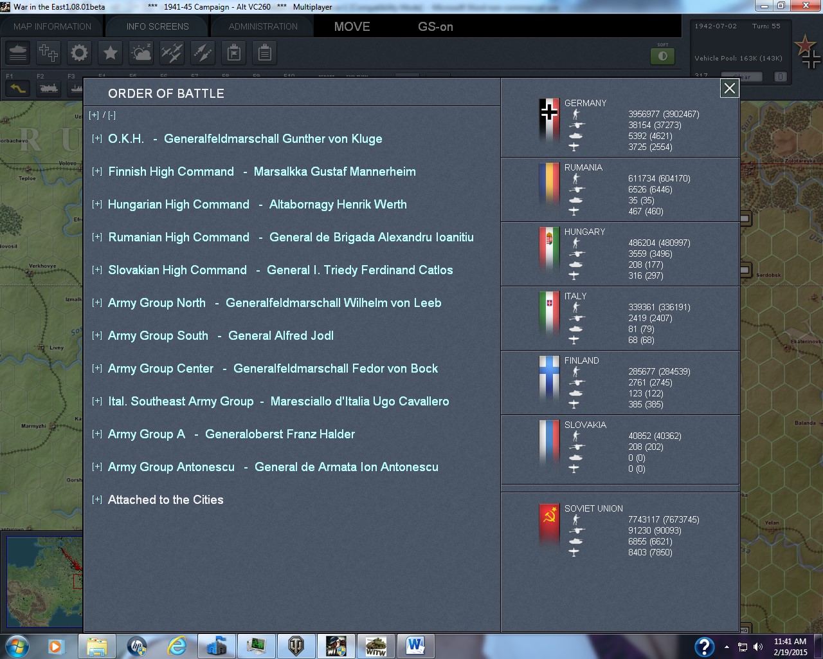Expand all units with the [+] control
The height and width of the screenshot is (659, 823).
pos(94,115)
